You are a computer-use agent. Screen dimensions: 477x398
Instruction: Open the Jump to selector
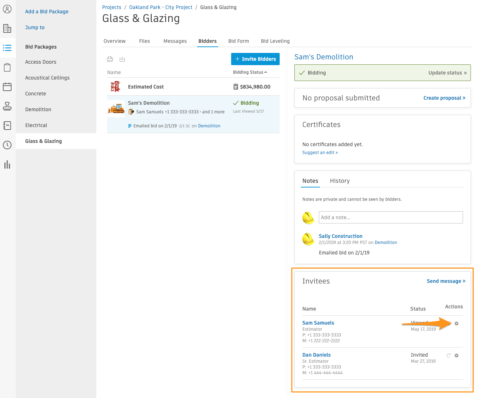[35, 27]
